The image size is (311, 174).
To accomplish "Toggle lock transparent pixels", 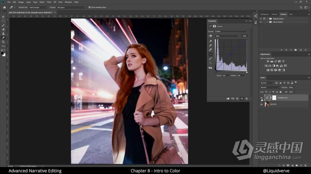I will (266, 92).
